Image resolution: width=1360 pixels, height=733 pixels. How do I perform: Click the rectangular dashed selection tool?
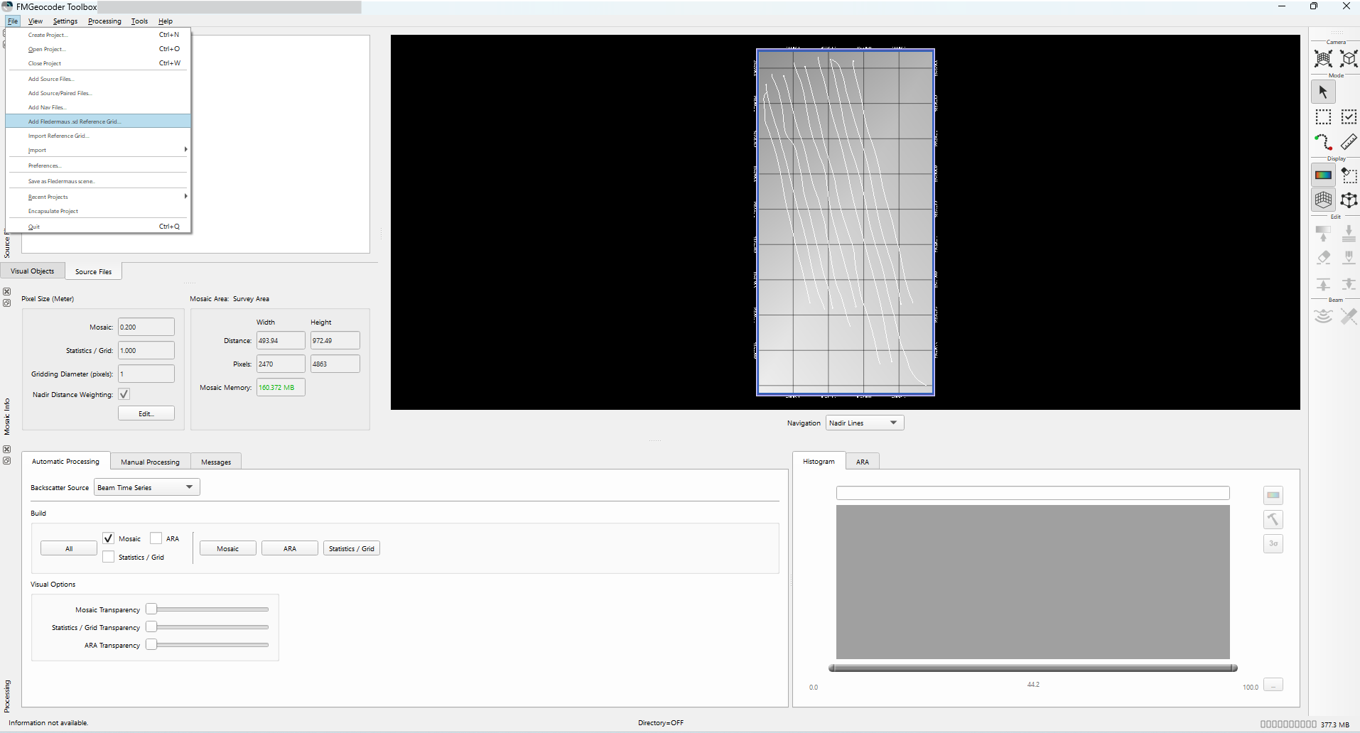click(1323, 117)
